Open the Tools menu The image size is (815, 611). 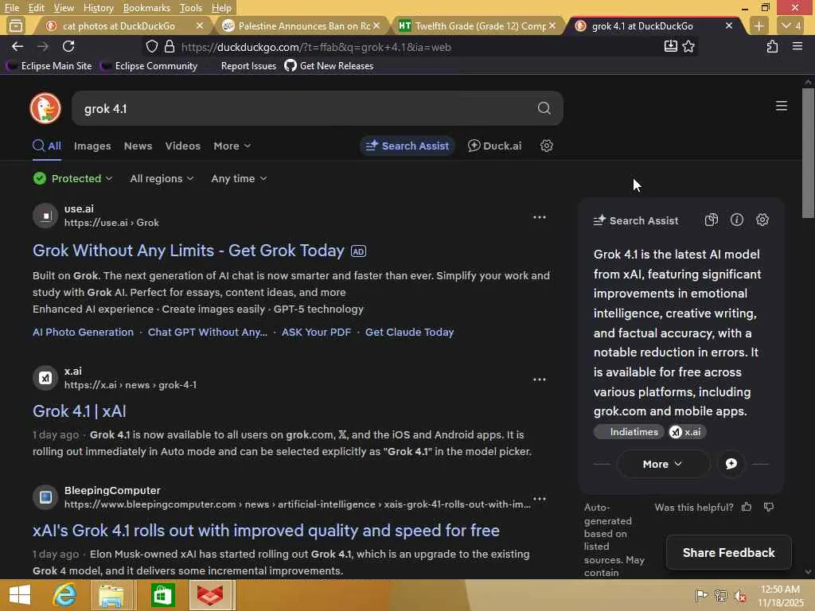[190, 8]
